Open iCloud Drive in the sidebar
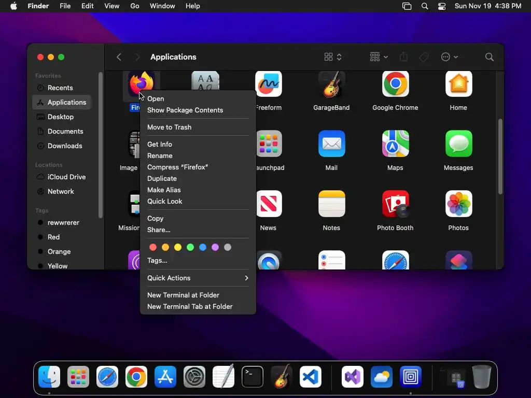Viewport: 531px width, 398px height. [62, 177]
